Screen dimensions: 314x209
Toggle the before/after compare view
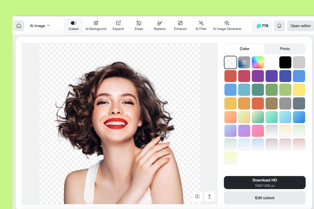point(197,196)
